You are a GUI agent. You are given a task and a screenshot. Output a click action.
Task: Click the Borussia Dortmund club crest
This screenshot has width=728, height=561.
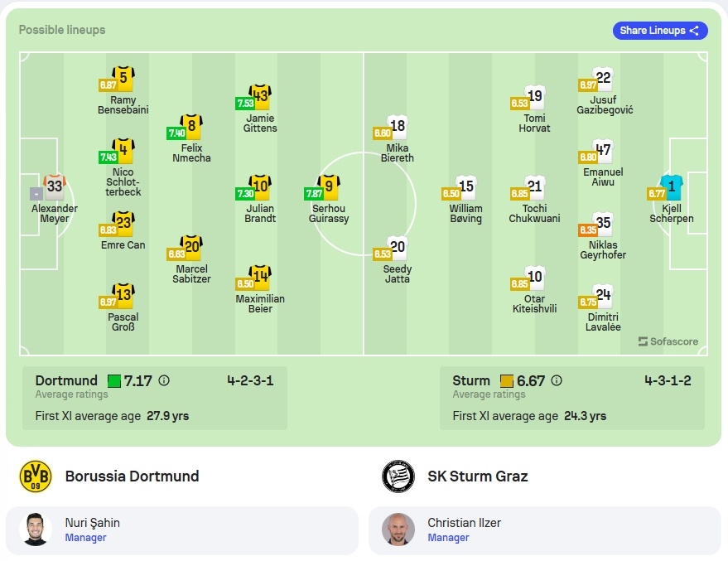coord(36,476)
